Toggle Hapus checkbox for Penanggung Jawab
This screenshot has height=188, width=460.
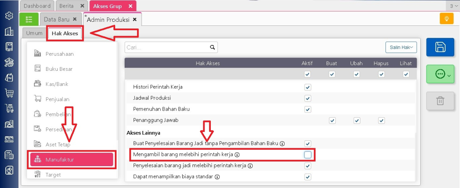pyautogui.click(x=381, y=121)
